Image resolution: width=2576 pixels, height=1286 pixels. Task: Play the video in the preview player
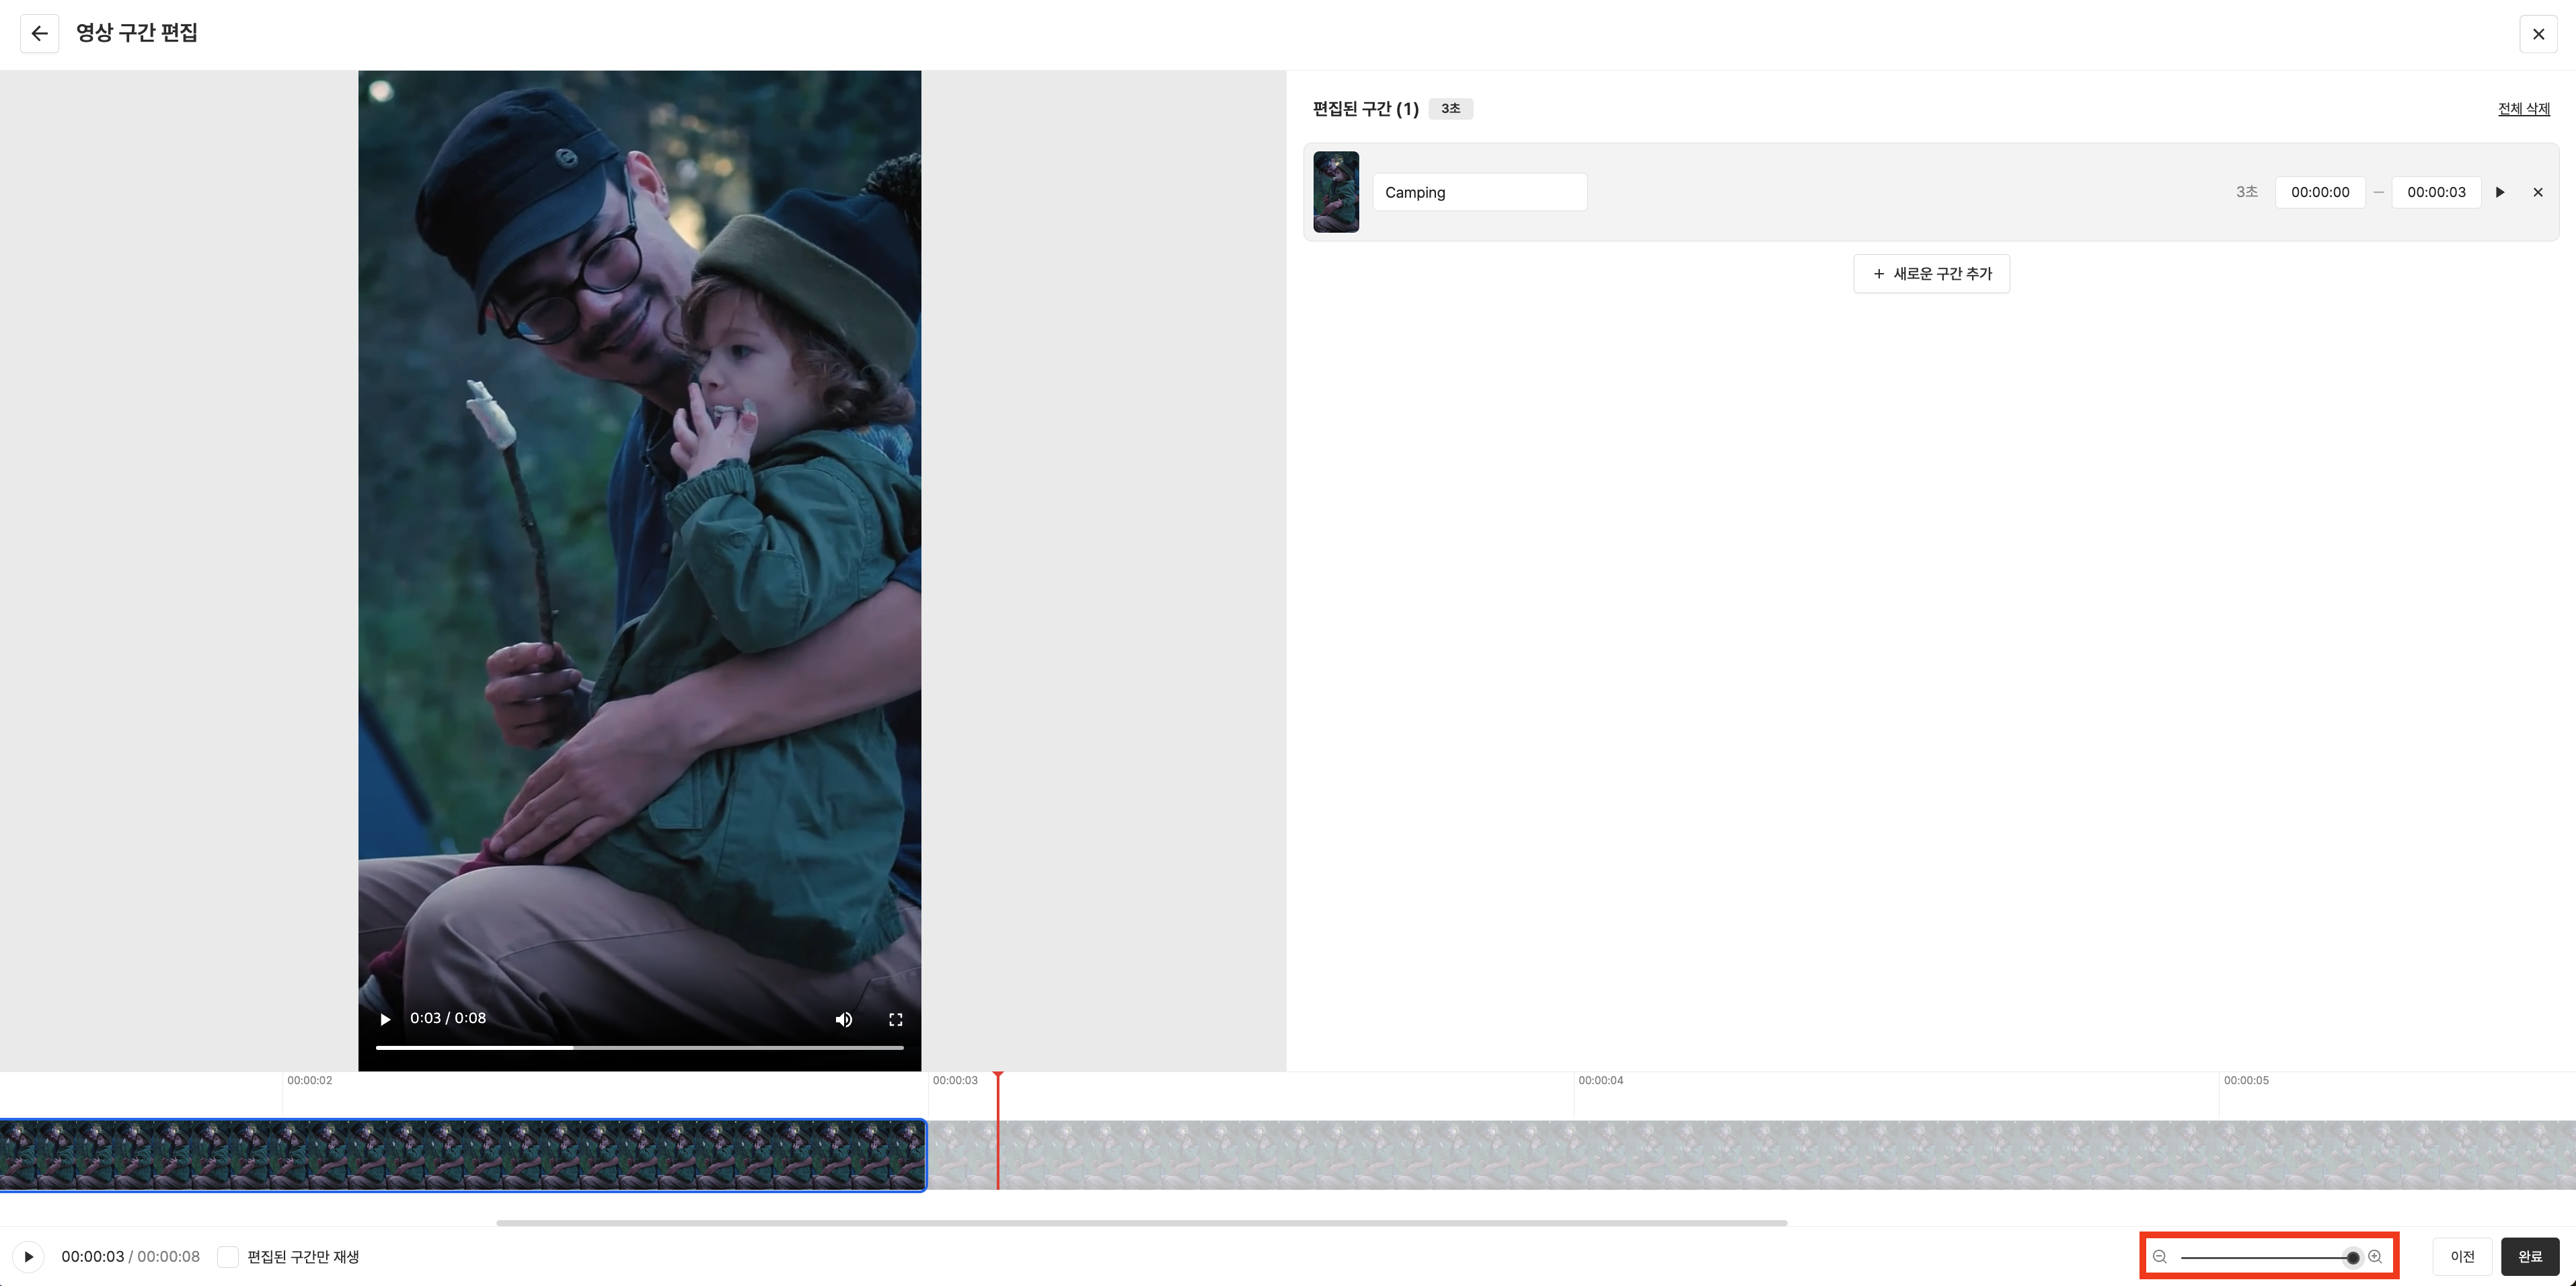click(x=385, y=1019)
